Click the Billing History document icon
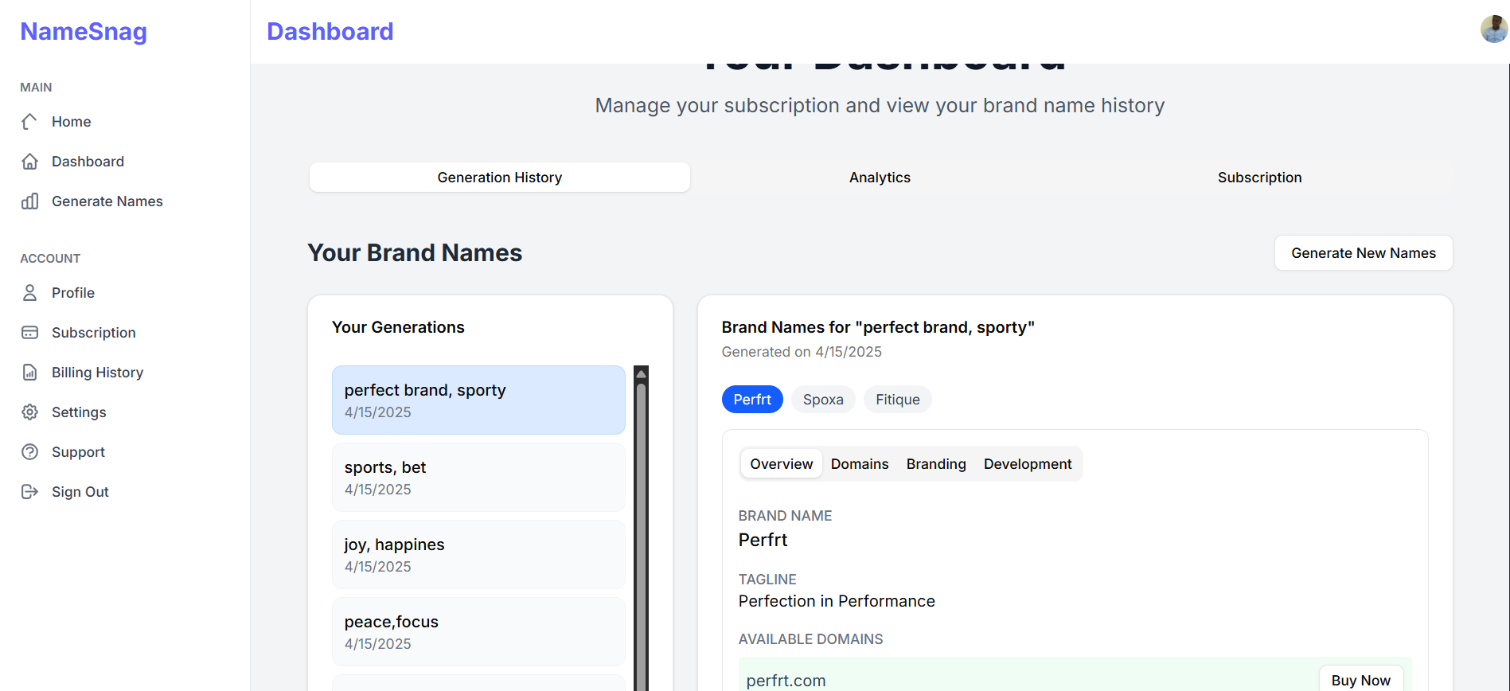 click(29, 373)
